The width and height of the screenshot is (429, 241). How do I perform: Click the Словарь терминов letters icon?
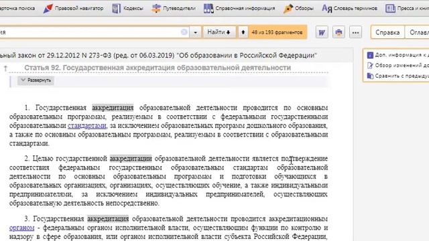pyautogui.click(x=326, y=9)
